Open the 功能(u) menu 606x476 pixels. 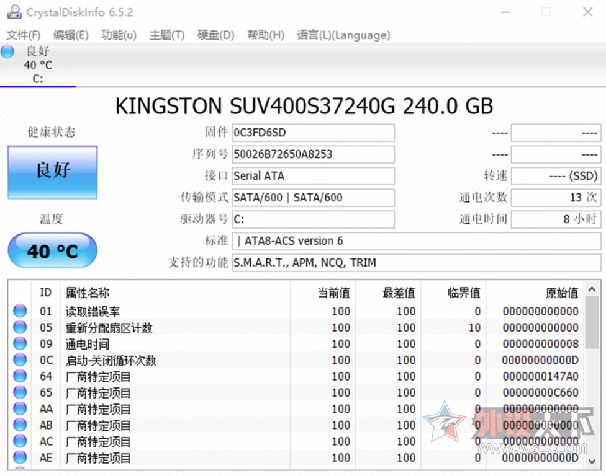(x=119, y=35)
